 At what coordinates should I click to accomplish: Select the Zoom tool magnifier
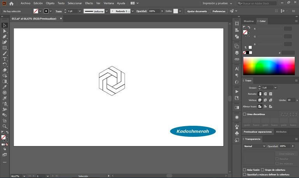tap(5, 126)
